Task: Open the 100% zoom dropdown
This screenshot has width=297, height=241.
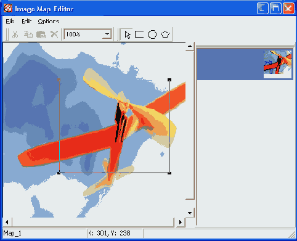Action: pos(107,34)
